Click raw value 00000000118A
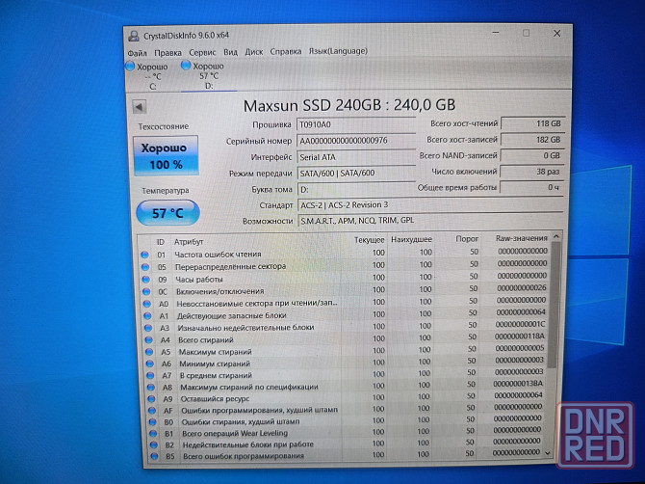 [x=520, y=336]
